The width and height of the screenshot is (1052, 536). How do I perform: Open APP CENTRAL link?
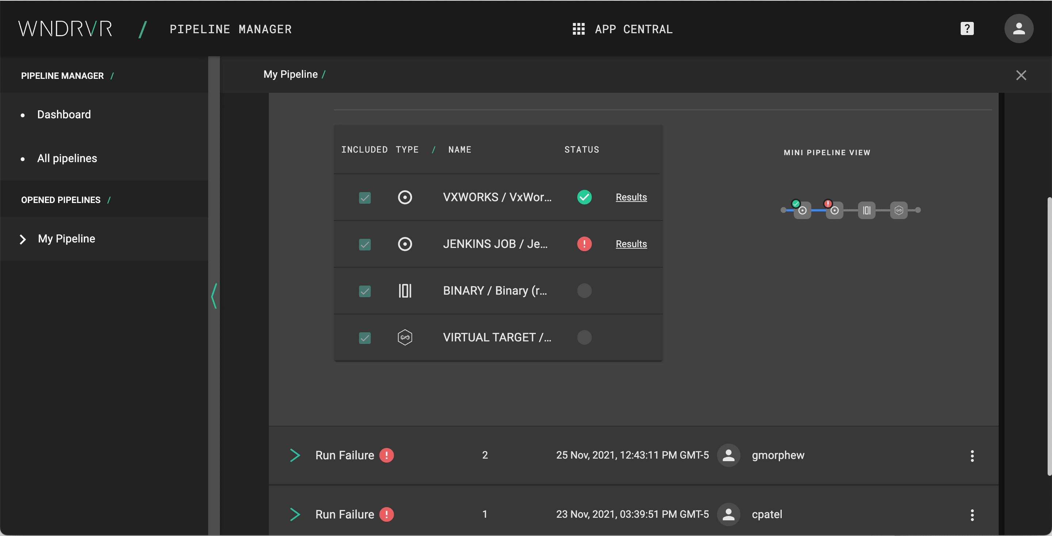tap(633, 29)
